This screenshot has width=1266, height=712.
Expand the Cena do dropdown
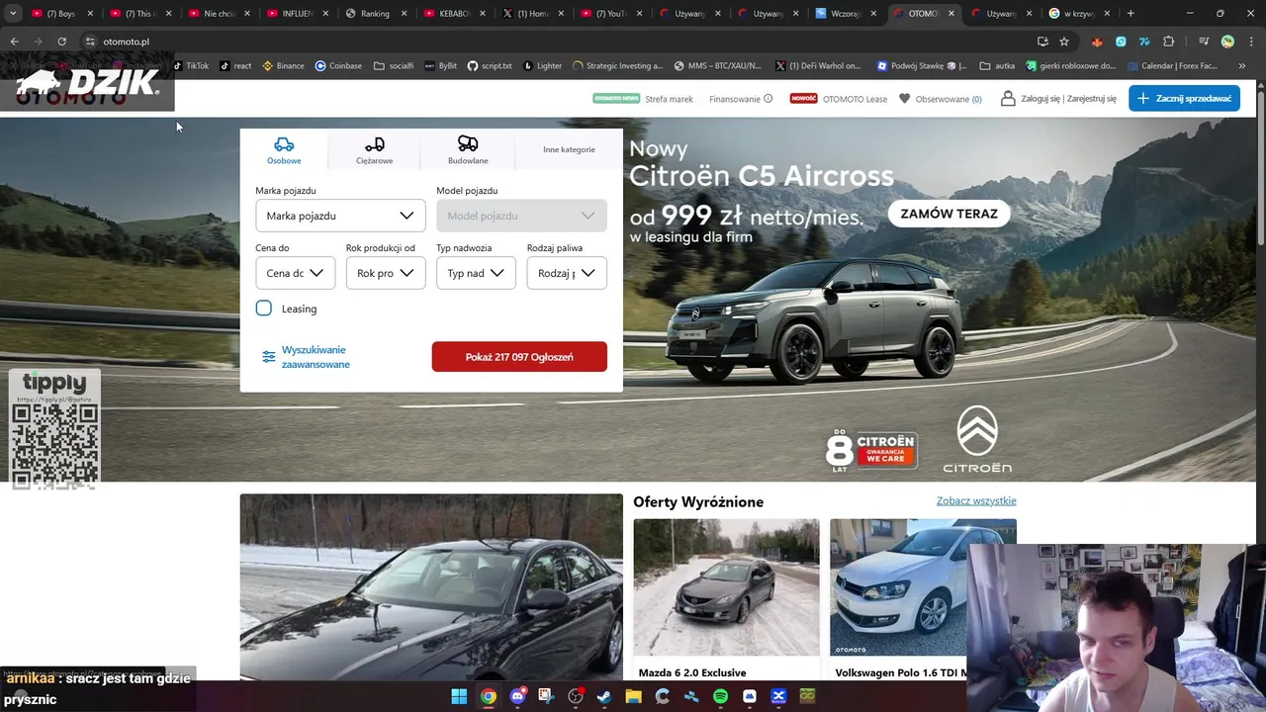click(295, 273)
